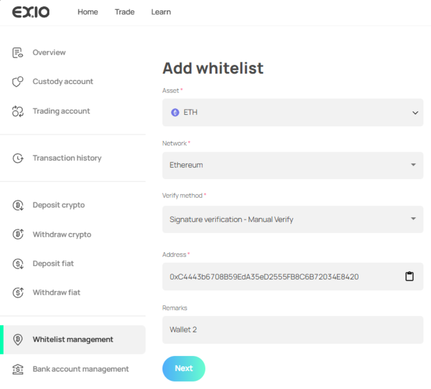Paste address using the clipboard icon
This screenshot has height=389, width=431.
pos(409,276)
